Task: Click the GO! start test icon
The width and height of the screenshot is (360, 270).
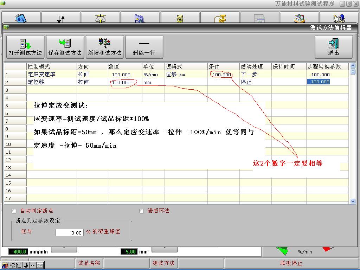Action: coord(21,18)
